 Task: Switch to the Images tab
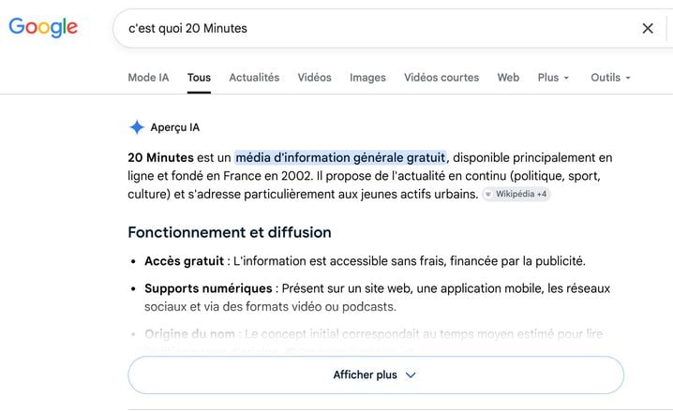tap(367, 78)
